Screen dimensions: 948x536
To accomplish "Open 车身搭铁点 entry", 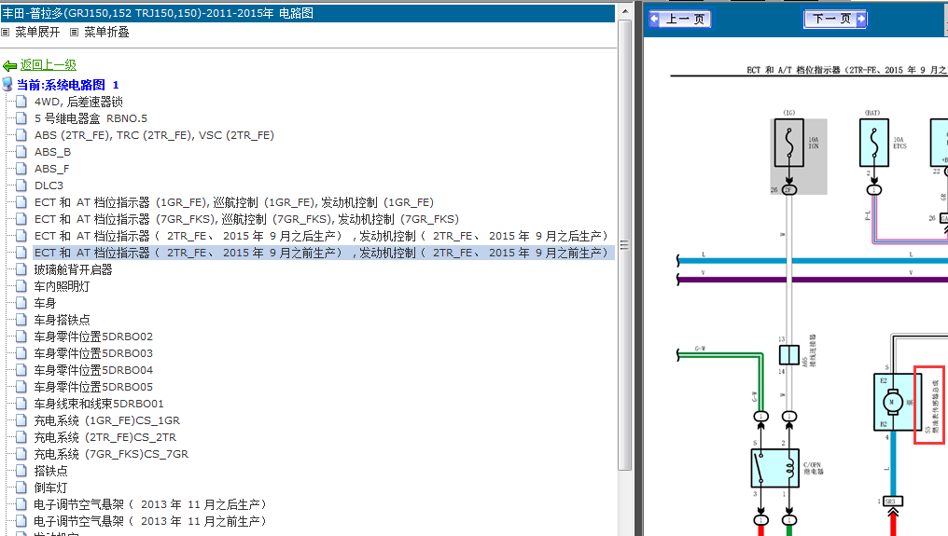I will click(x=62, y=320).
